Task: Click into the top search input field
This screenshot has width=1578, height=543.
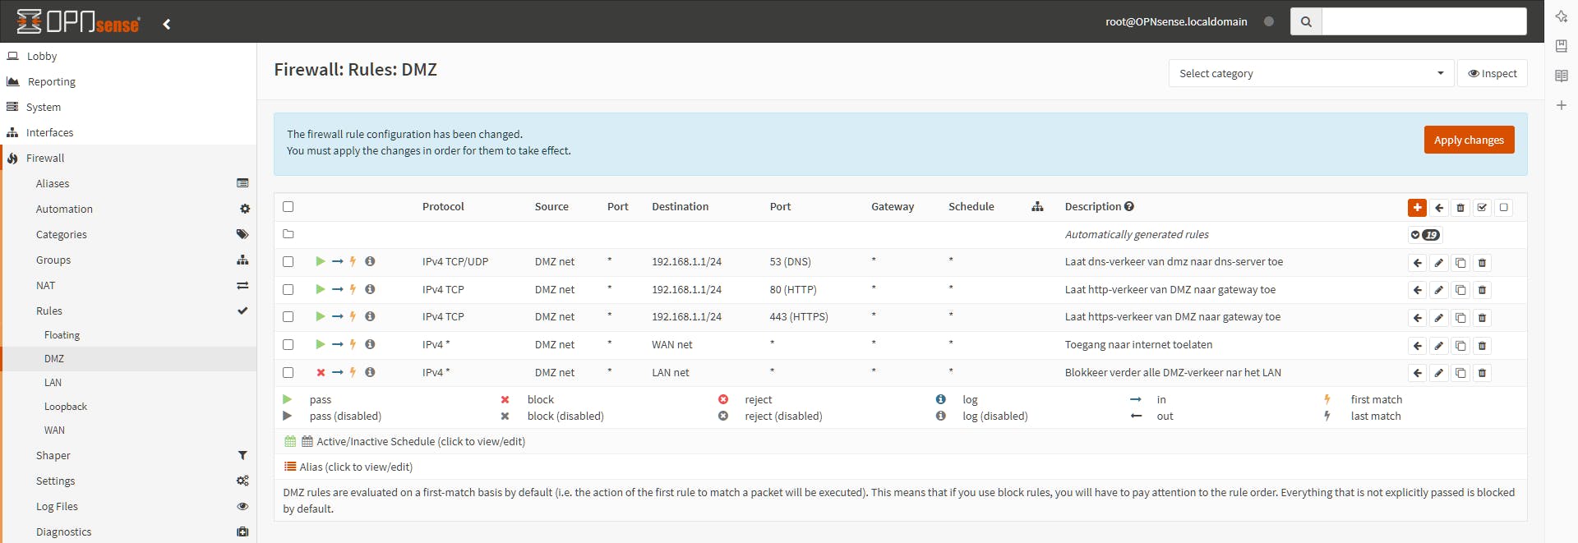Action: 1423,21
